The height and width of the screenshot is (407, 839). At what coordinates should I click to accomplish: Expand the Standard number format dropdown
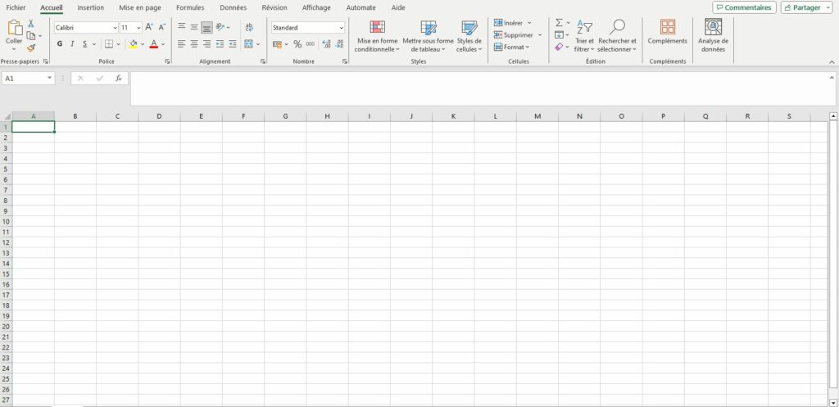coord(342,28)
